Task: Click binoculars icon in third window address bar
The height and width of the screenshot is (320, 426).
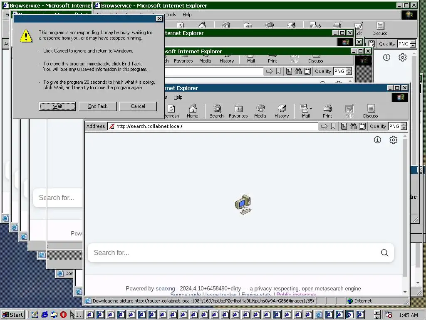Action: (x=298, y=71)
